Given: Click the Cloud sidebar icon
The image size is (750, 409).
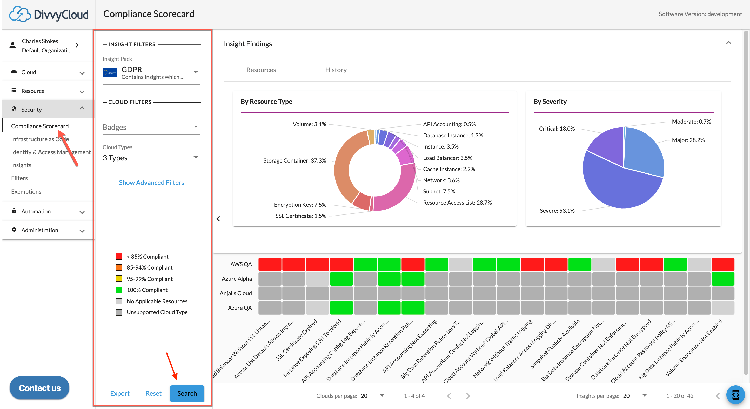Looking at the screenshot, I should 14,72.
